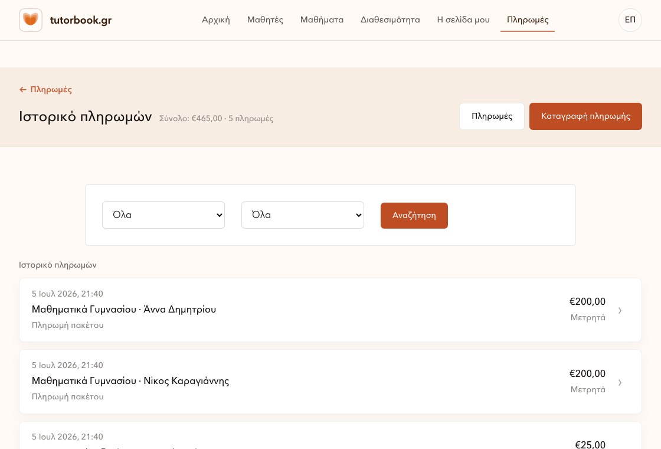Go to the Αρχική menu item

coord(216,20)
